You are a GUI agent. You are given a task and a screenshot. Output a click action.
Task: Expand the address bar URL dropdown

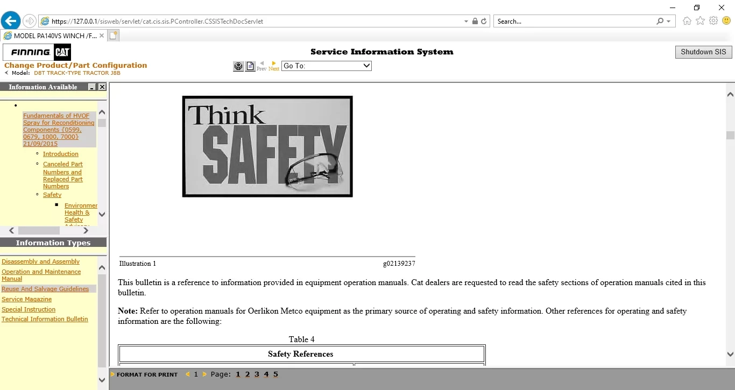point(466,22)
